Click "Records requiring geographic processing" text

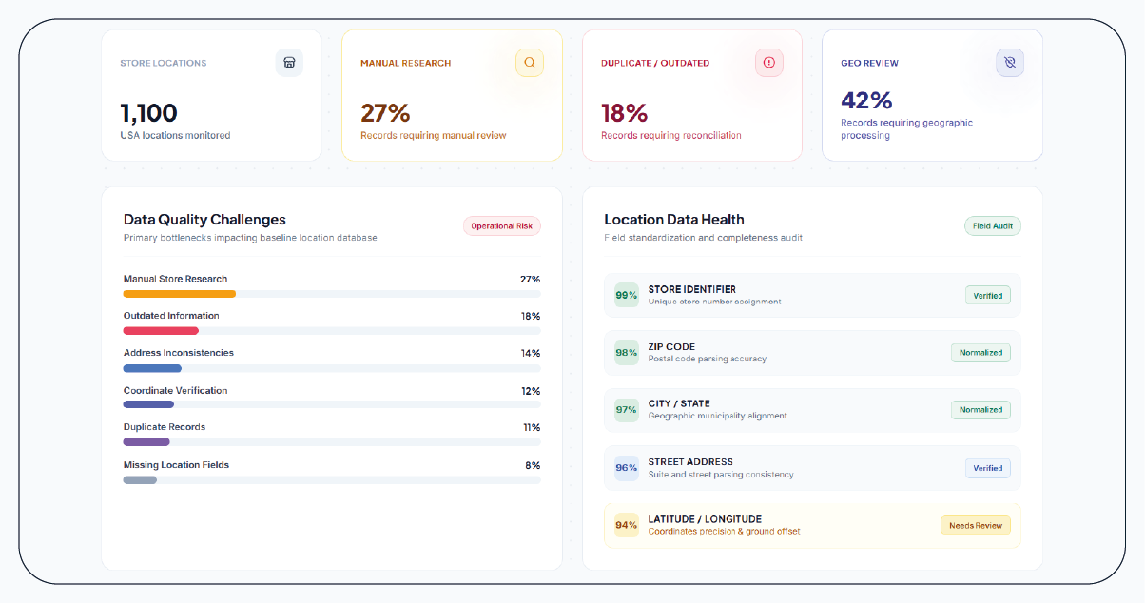[906, 128]
